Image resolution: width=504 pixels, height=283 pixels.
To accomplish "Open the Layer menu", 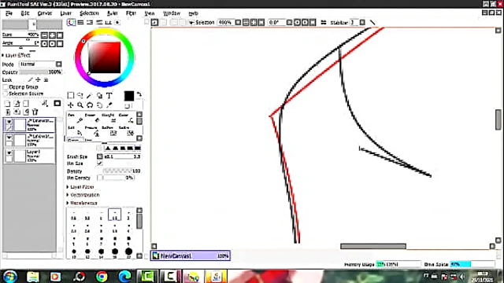I will (x=65, y=13).
